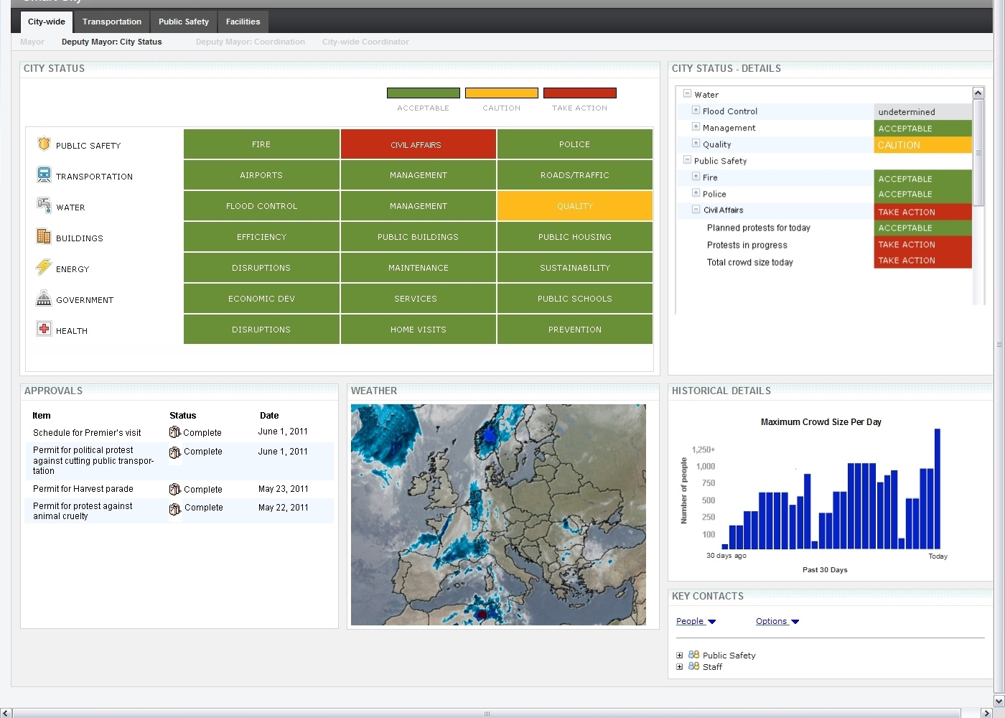
Task: Select the Deputy Mayor: Coordination view link
Action: point(250,42)
